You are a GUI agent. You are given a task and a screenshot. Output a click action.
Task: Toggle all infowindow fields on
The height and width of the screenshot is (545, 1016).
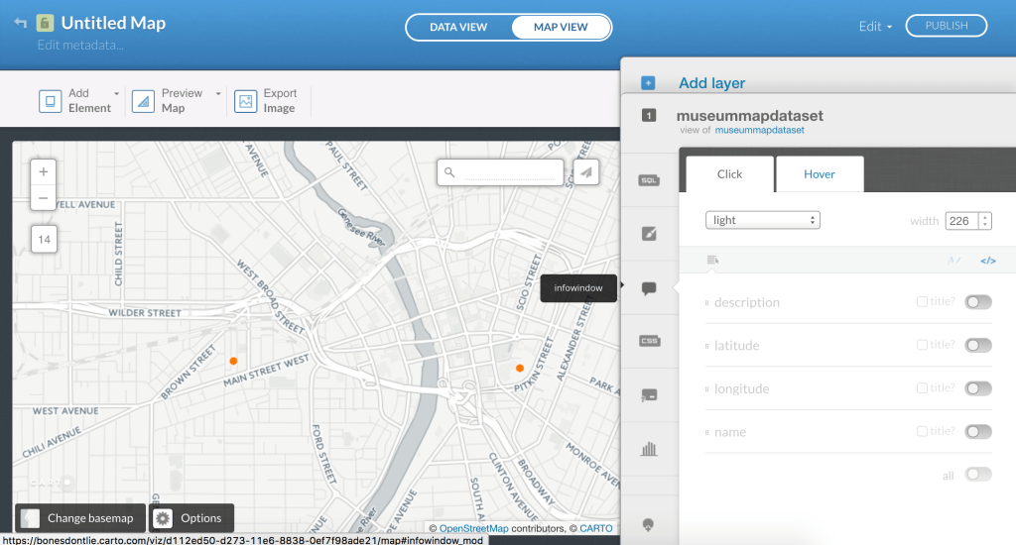(x=977, y=475)
